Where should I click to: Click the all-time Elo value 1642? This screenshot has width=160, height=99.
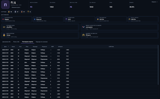(91, 7)
